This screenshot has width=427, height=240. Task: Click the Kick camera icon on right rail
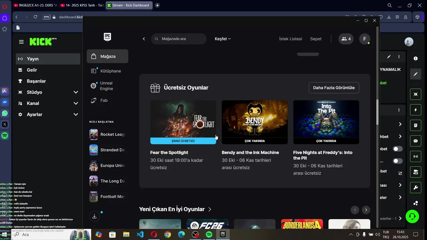[x=416, y=172]
